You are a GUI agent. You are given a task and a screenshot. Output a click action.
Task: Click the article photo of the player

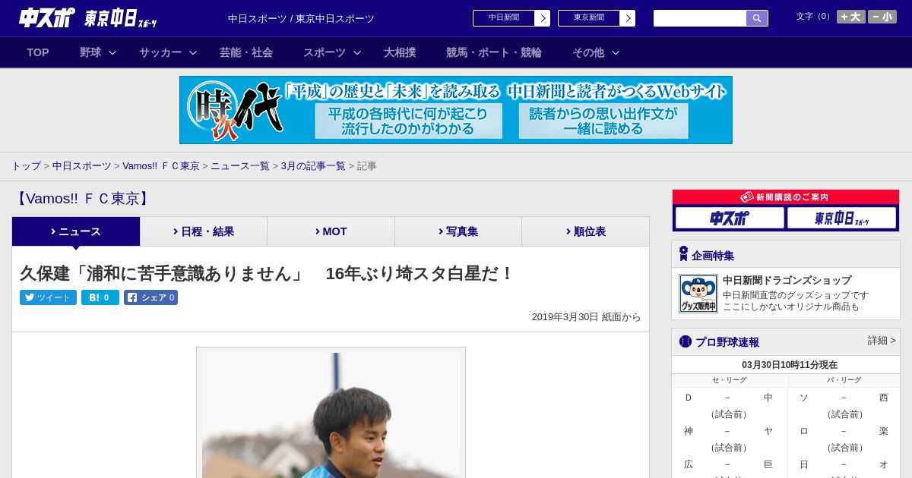click(331, 414)
